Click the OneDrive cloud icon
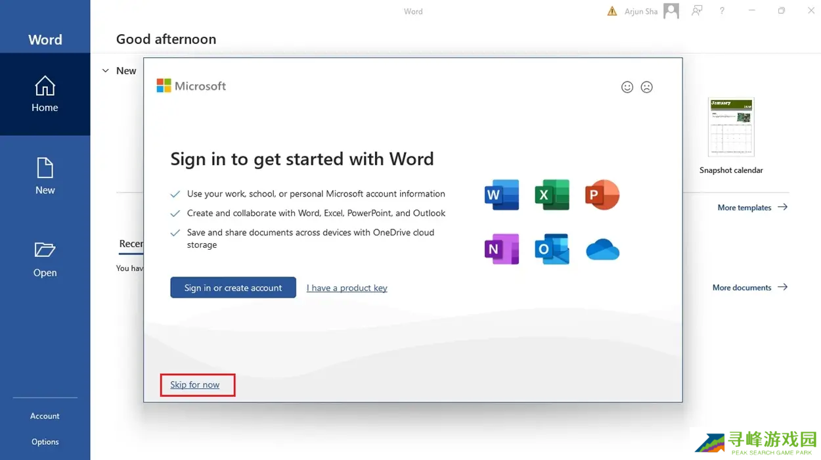This screenshot has width=821, height=460. pyautogui.click(x=602, y=250)
